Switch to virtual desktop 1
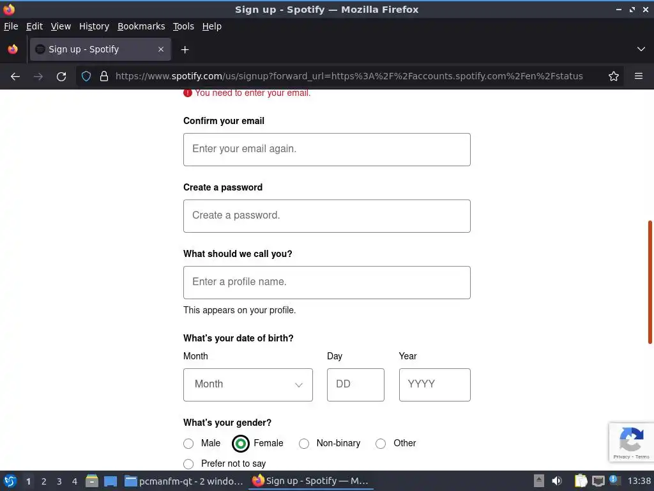 [28, 481]
